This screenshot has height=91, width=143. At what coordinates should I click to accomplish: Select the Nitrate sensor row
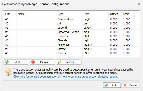(x=72, y=49)
